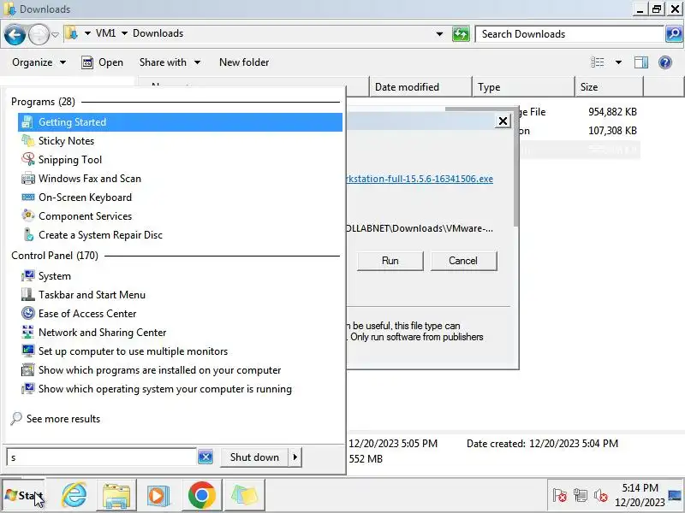Click the volume tray icon

click(601, 496)
